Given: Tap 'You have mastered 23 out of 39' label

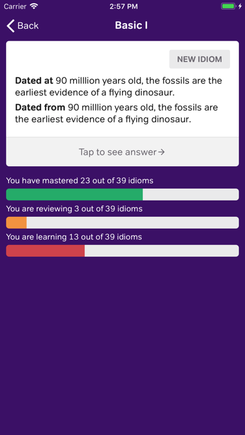Looking at the screenshot, I should tap(79, 181).
